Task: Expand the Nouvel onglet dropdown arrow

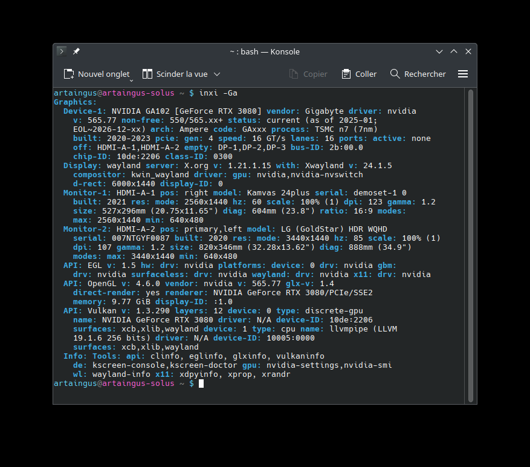Action: point(131,79)
